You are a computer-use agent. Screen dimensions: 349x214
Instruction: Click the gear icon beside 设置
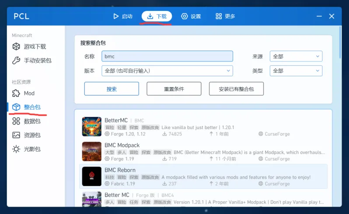(x=184, y=16)
